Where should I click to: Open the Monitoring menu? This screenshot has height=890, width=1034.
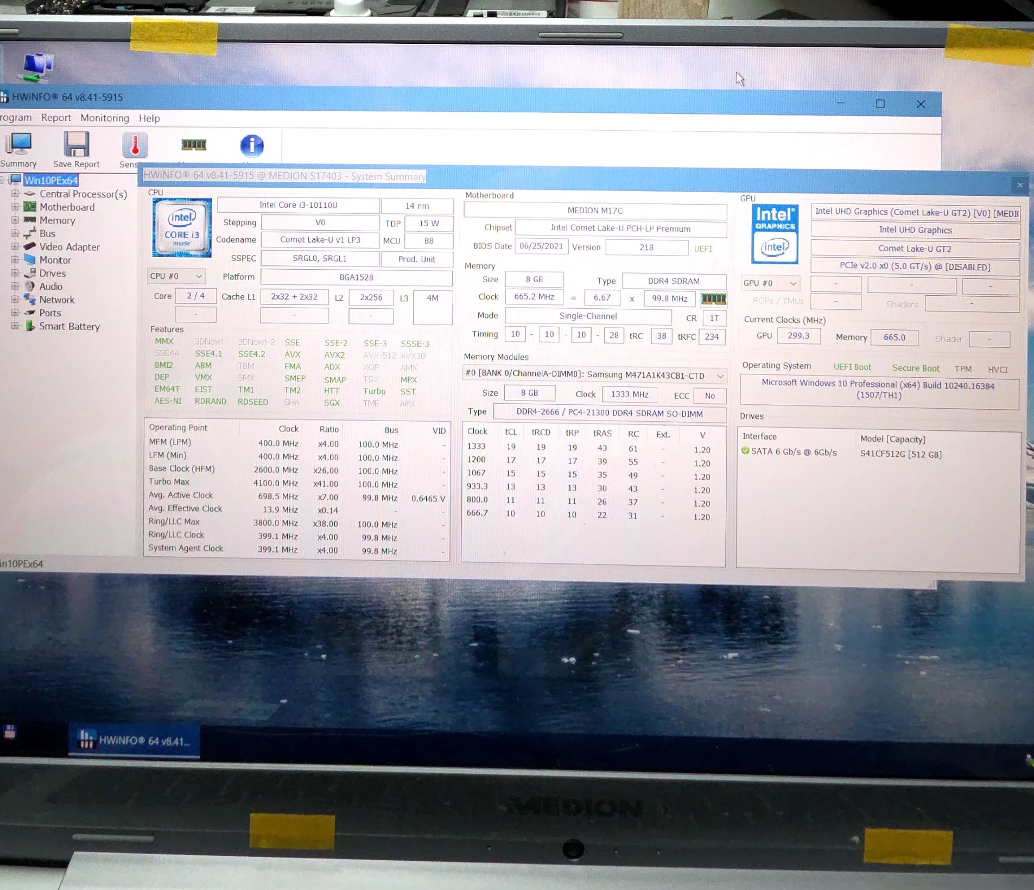(105, 118)
